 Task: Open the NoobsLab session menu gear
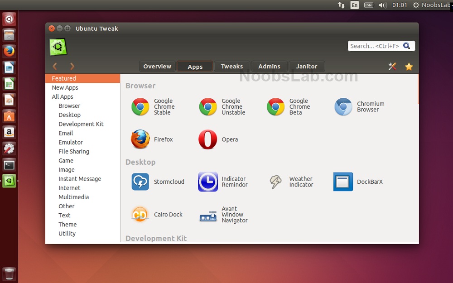416,5
